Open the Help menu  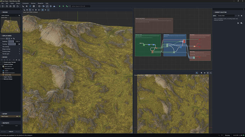tap(47, 3)
